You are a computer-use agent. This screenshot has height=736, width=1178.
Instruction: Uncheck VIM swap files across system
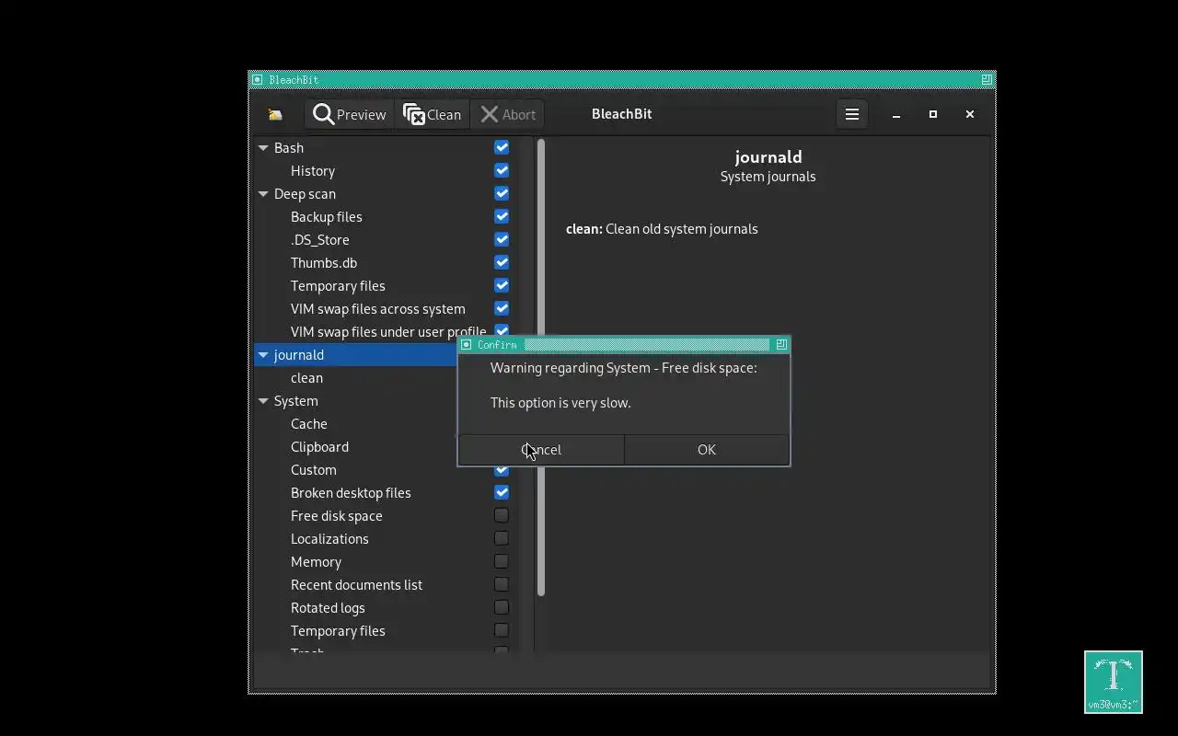502,308
